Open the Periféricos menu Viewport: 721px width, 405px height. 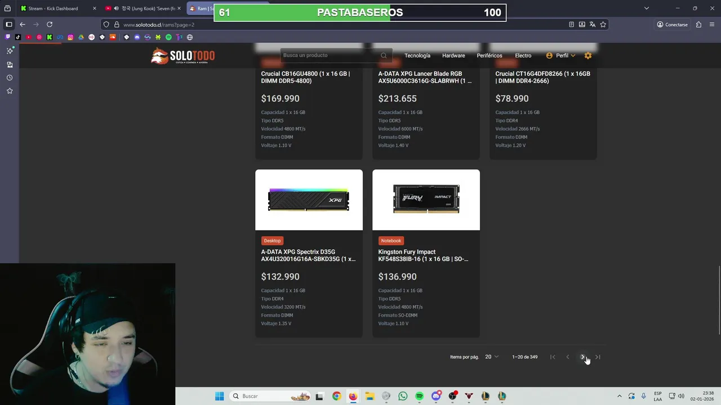pos(489,56)
